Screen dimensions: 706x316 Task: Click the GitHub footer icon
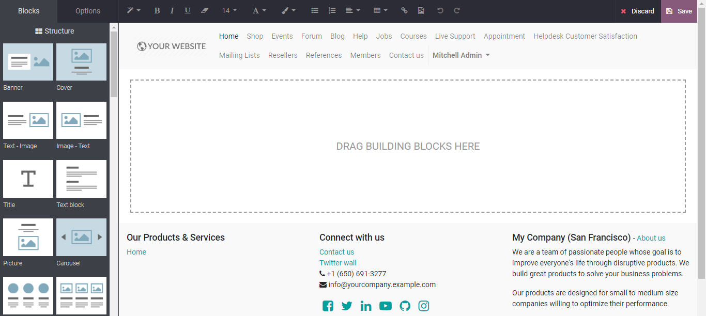pyautogui.click(x=405, y=306)
